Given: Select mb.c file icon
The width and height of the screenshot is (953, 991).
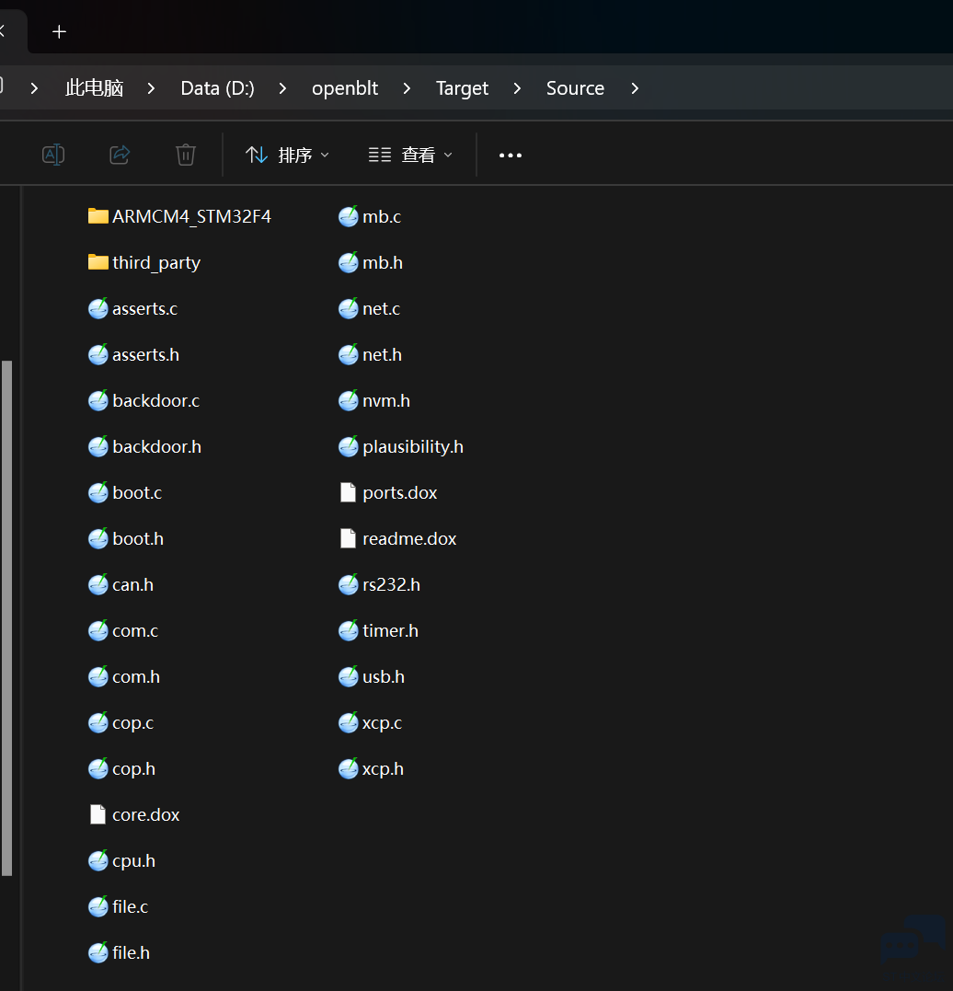Looking at the screenshot, I should (x=349, y=216).
